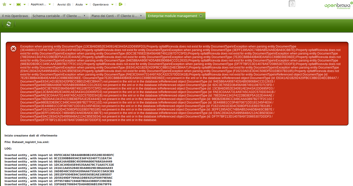Click log line with id 0C22200BB6934CE3AF432407711EA734

[58, 158]
